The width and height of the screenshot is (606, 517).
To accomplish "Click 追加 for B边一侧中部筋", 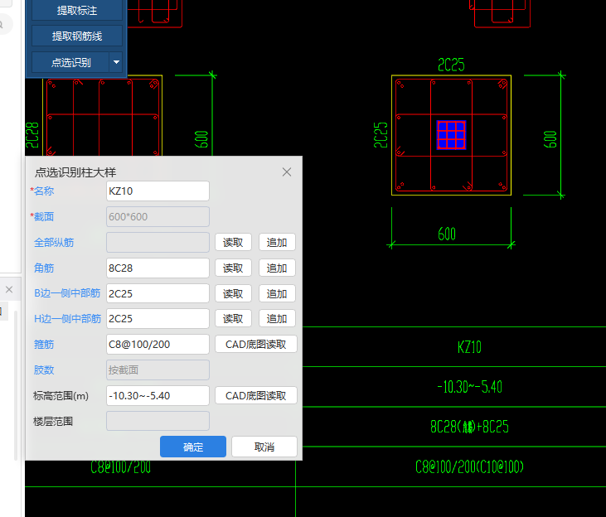I will [277, 293].
